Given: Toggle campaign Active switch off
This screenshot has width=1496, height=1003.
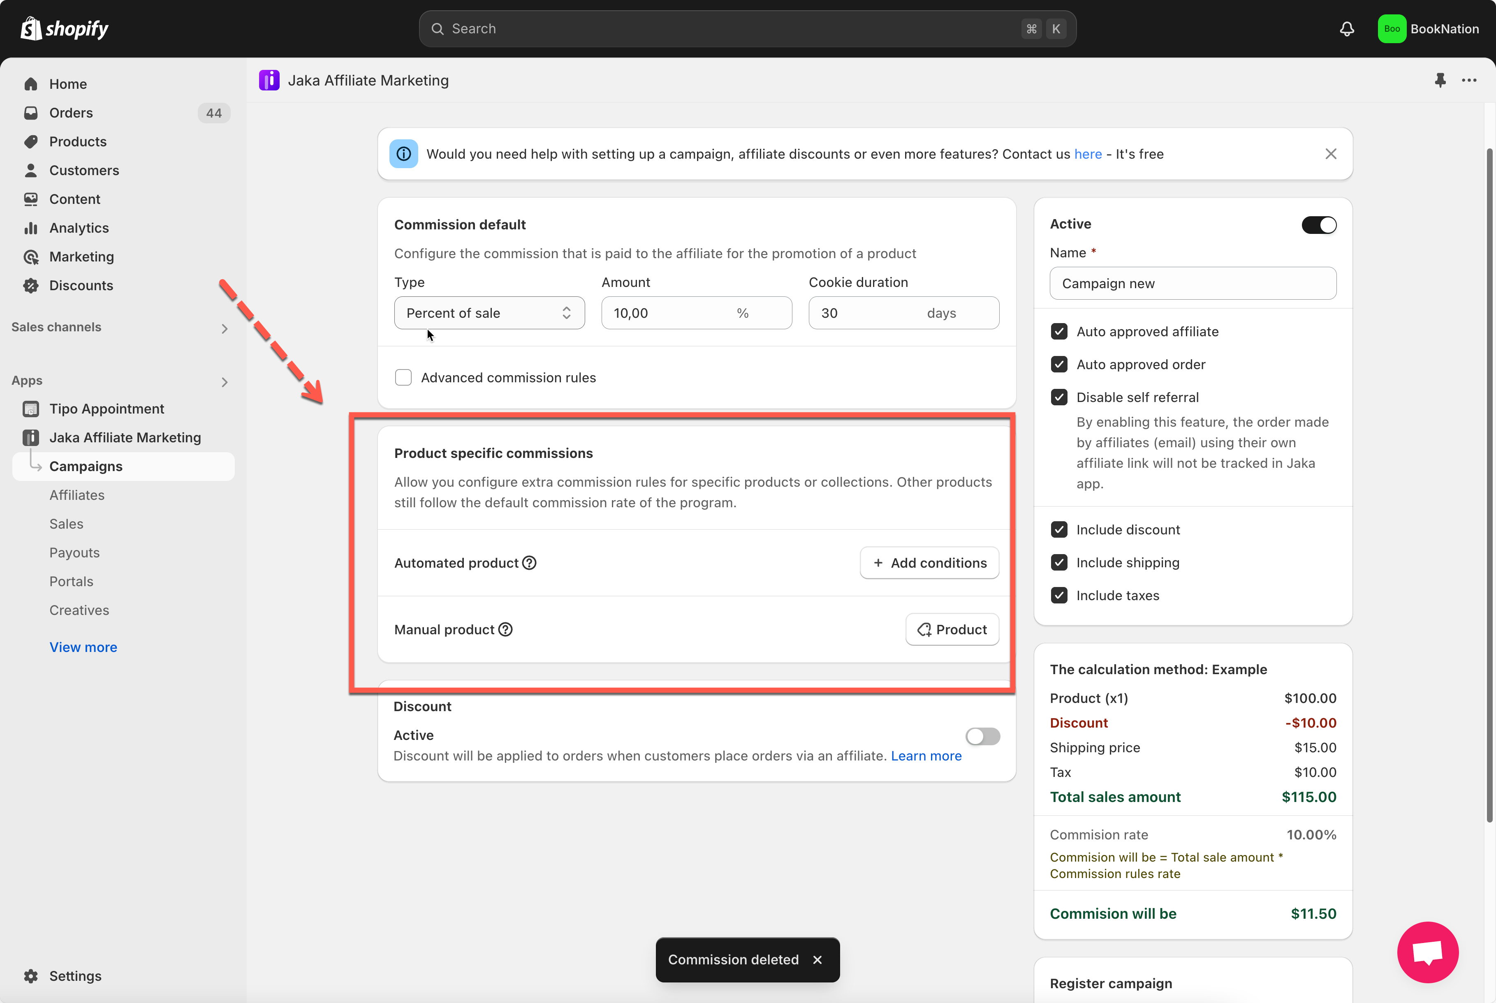Looking at the screenshot, I should (x=1319, y=224).
